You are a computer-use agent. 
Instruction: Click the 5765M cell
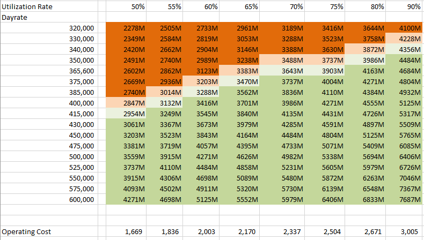[x=404, y=135]
